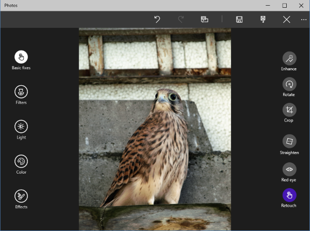310x231 pixels.
Task: Toggle the Retouch tool
Action: [289, 195]
